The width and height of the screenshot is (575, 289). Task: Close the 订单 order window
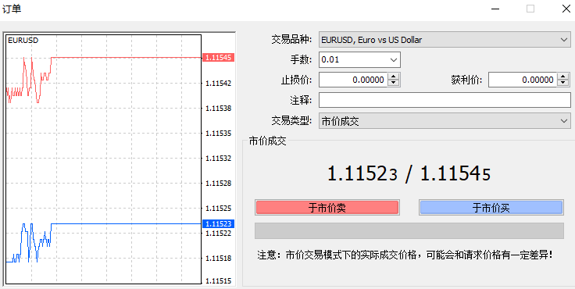click(x=566, y=9)
